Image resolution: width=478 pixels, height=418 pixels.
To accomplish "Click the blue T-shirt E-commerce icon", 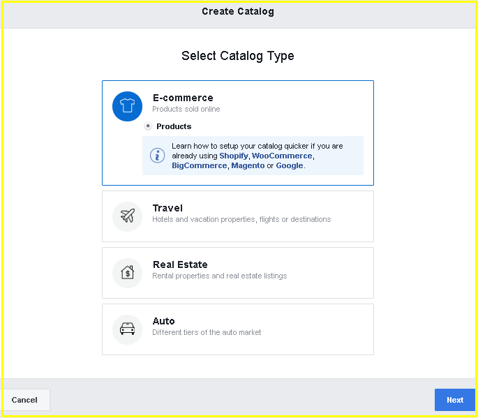I will [127, 107].
